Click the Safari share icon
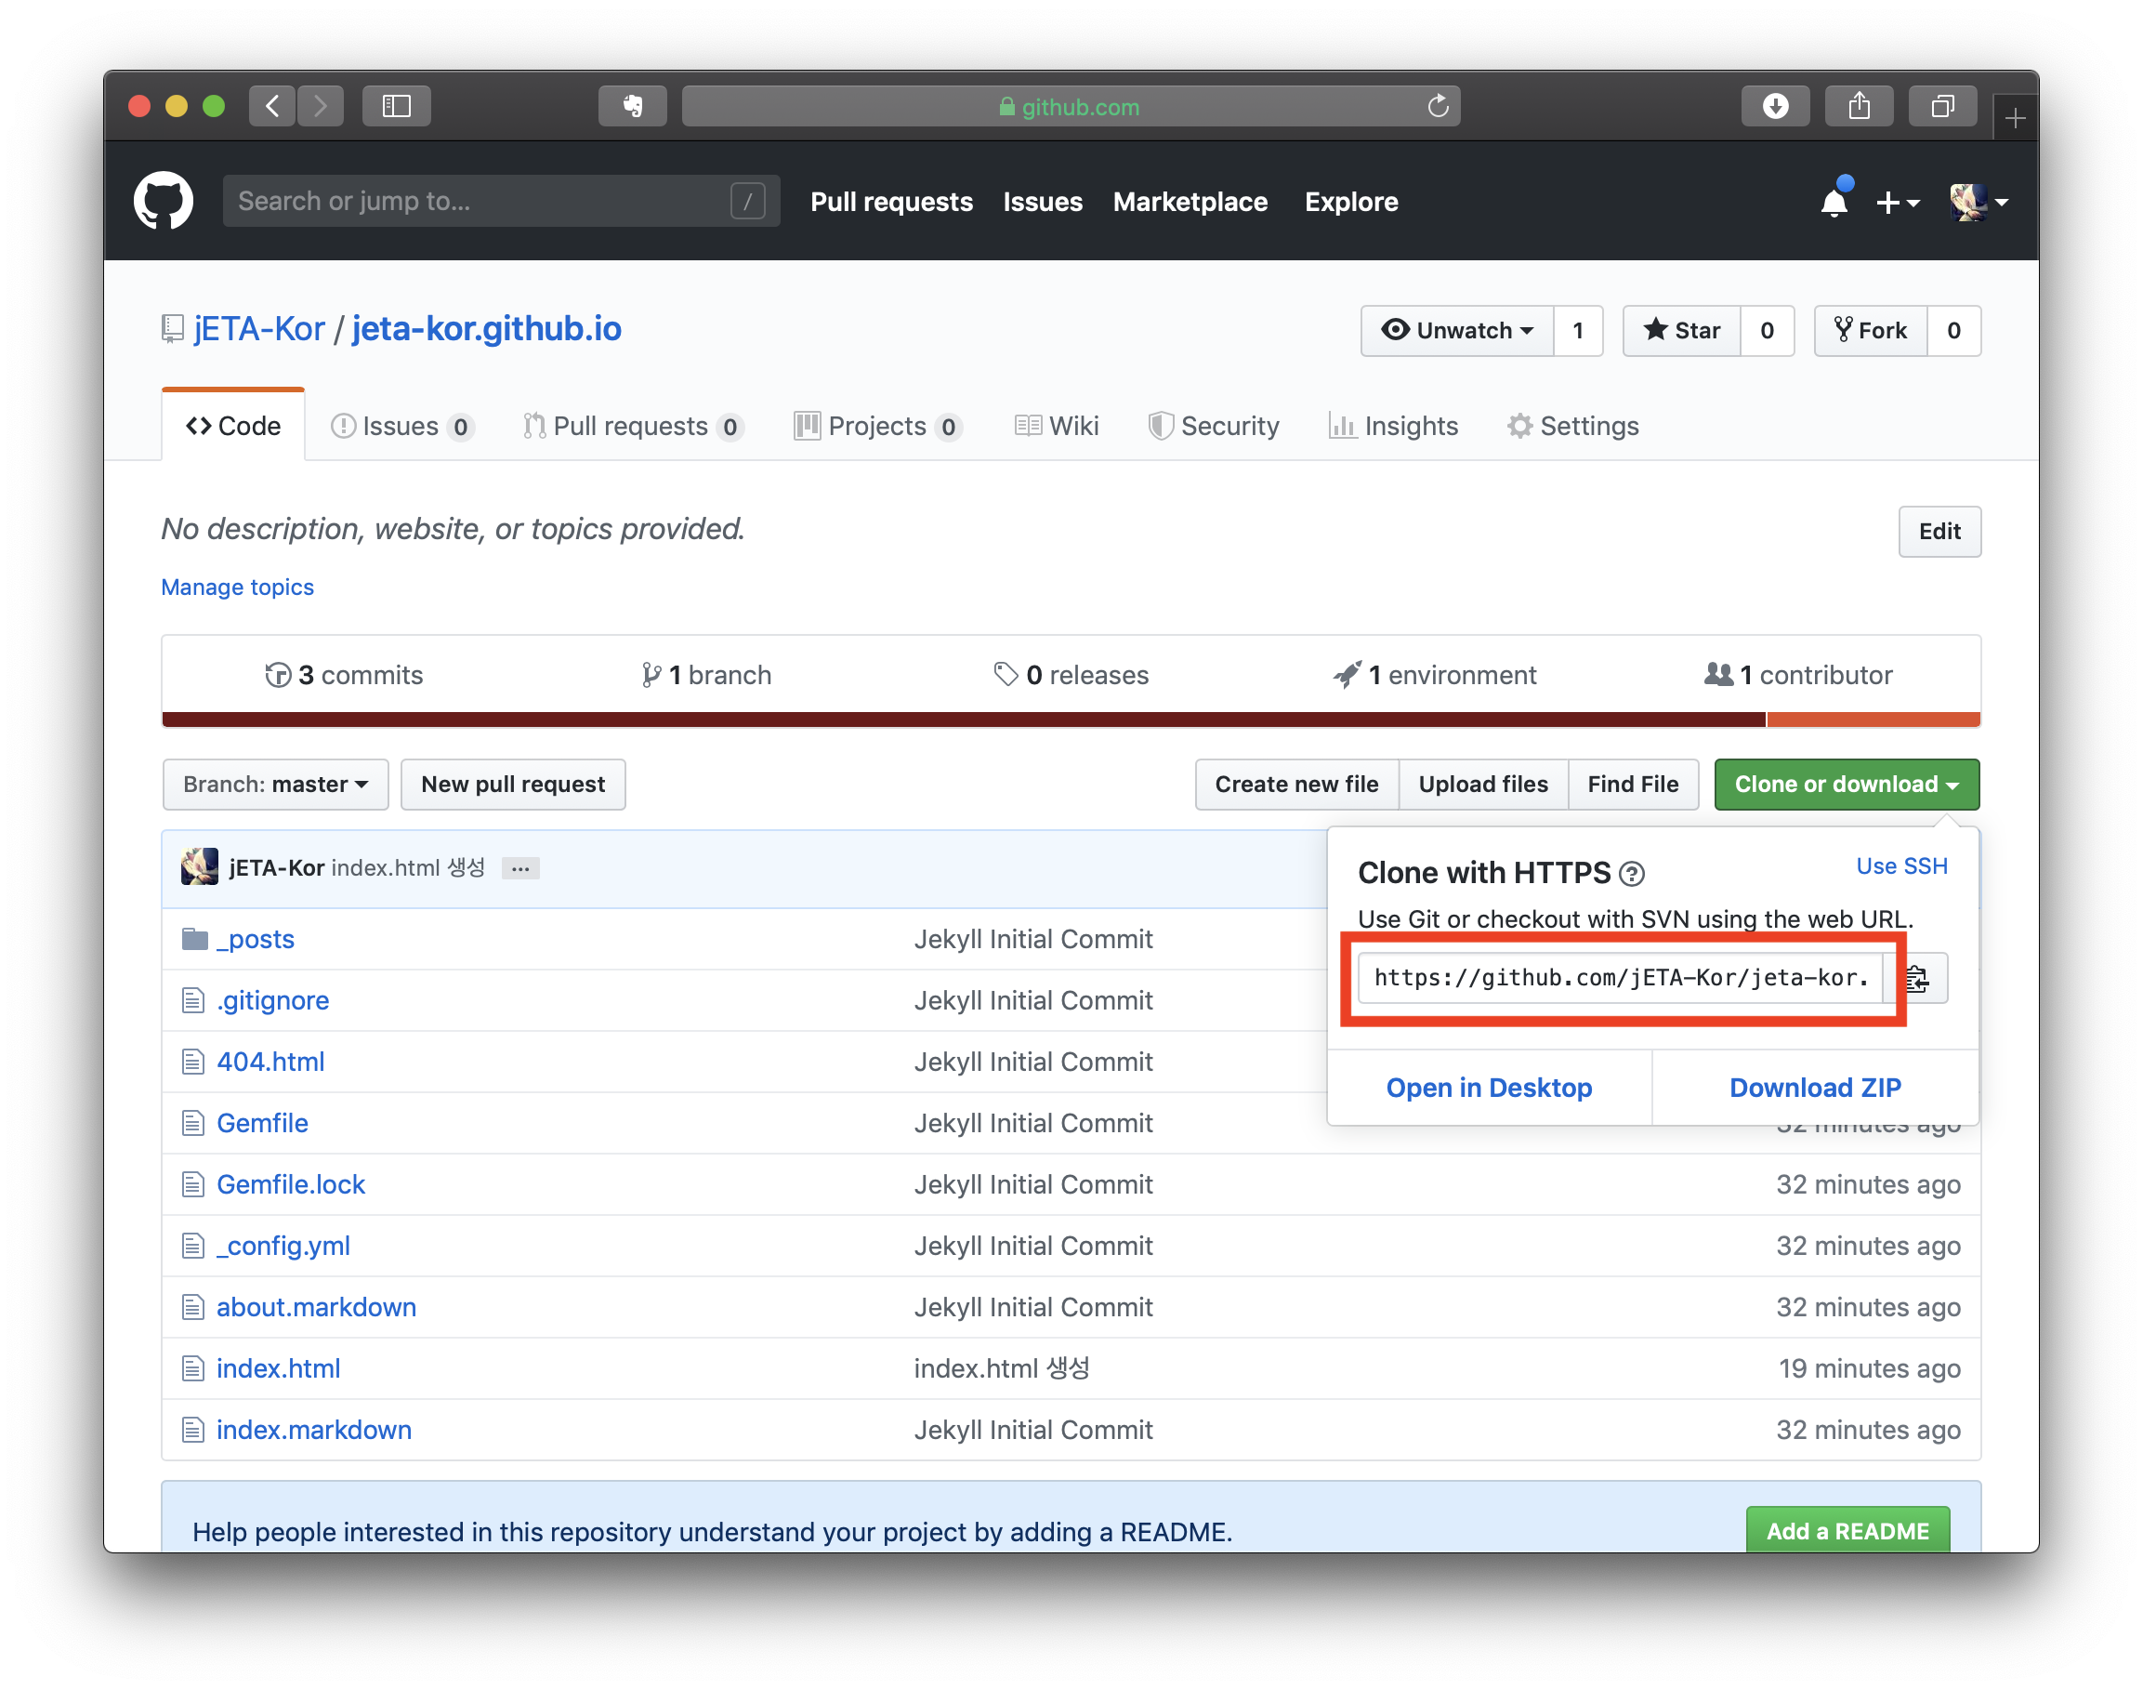 (x=1859, y=106)
